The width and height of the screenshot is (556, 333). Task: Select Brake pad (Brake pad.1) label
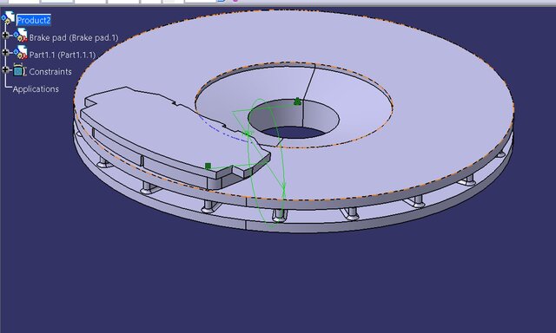pyautogui.click(x=74, y=37)
